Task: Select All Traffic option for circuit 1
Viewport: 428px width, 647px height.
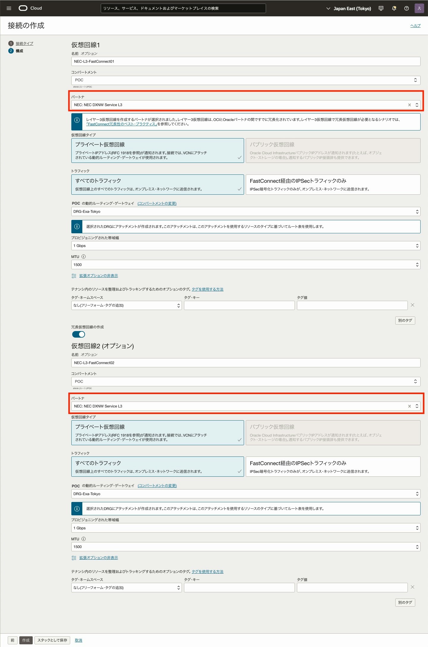Action: point(158,185)
